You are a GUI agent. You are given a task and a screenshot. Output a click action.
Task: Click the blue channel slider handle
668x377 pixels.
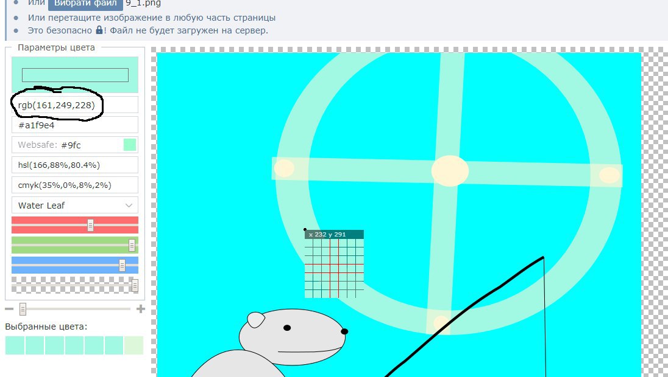[x=122, y=266]
